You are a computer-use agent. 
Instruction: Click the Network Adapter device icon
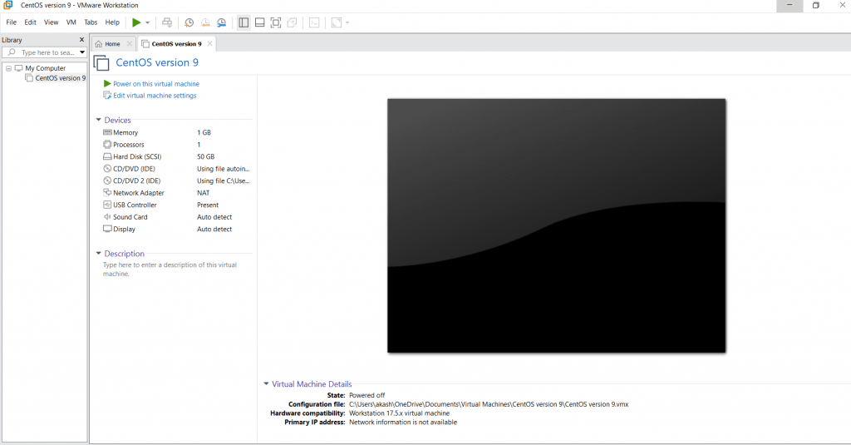(107, 193)
